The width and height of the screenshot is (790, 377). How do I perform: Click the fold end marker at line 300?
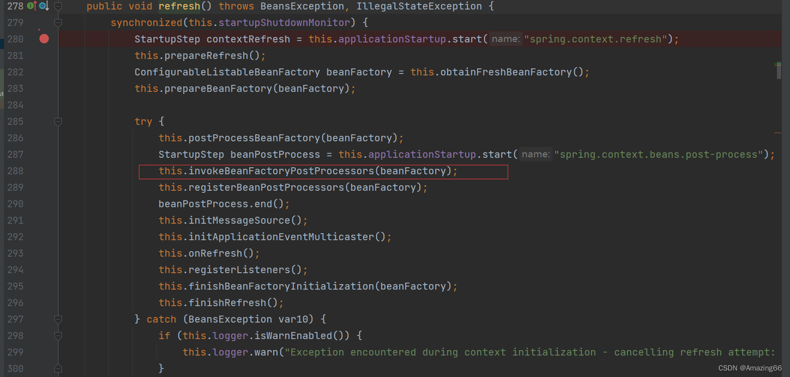pos(58,369)
